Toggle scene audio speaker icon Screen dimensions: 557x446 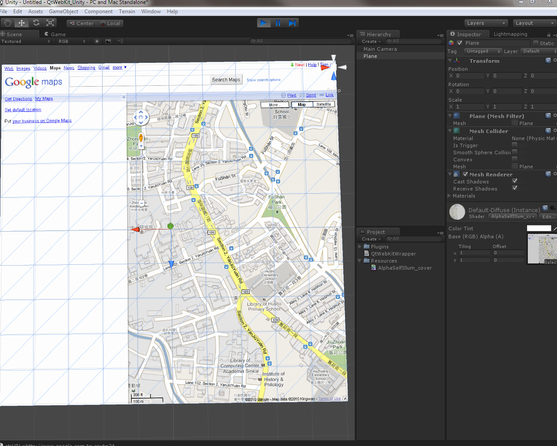[x=120, y=41]
